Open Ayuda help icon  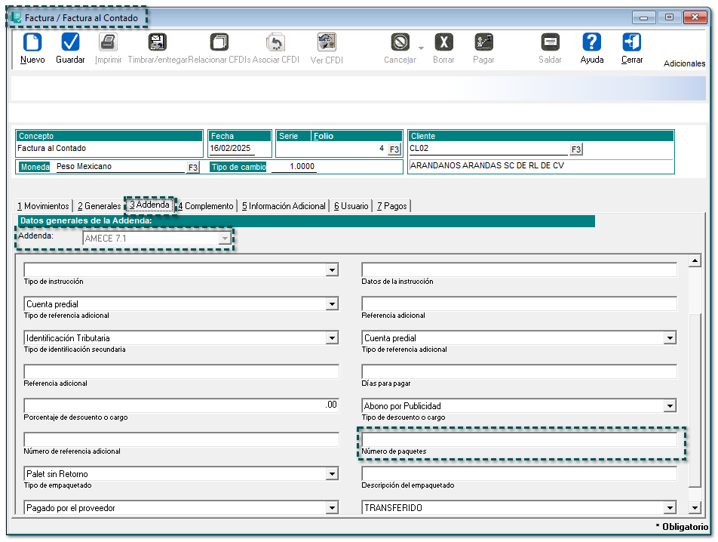[x=592, y=43]
